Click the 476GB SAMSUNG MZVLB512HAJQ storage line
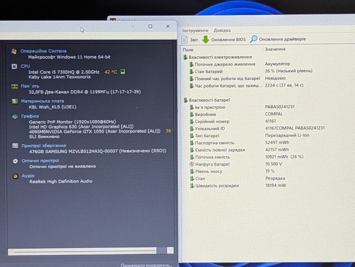Screen dimensions: 355x267 97,151
